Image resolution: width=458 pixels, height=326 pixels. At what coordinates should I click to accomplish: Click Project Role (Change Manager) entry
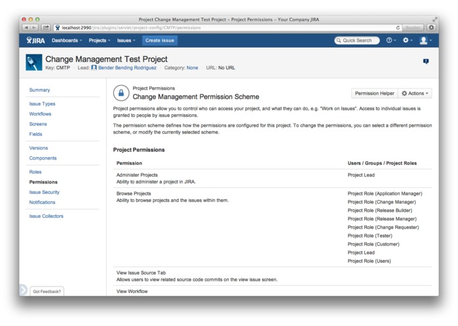382,202
